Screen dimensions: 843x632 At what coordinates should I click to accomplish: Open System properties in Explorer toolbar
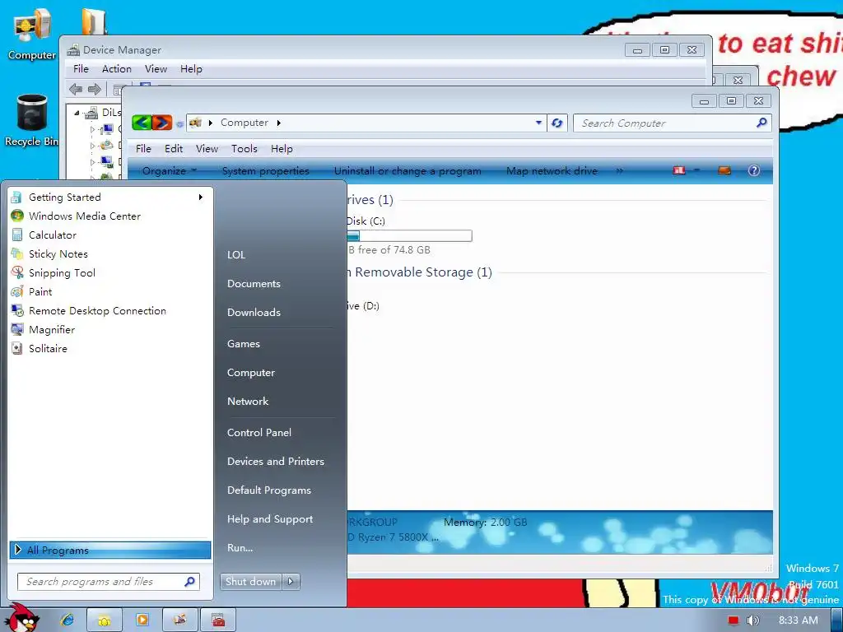266,171
